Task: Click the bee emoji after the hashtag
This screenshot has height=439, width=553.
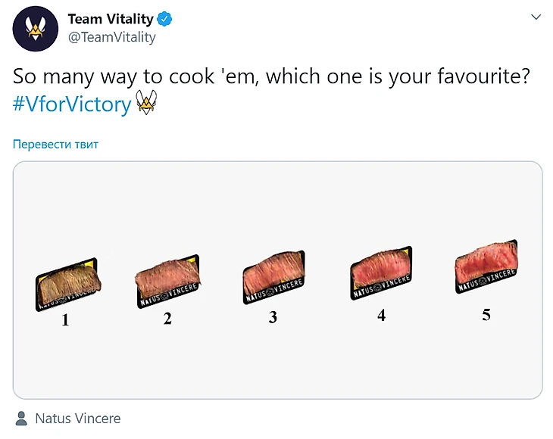Action: pos(146,103)
